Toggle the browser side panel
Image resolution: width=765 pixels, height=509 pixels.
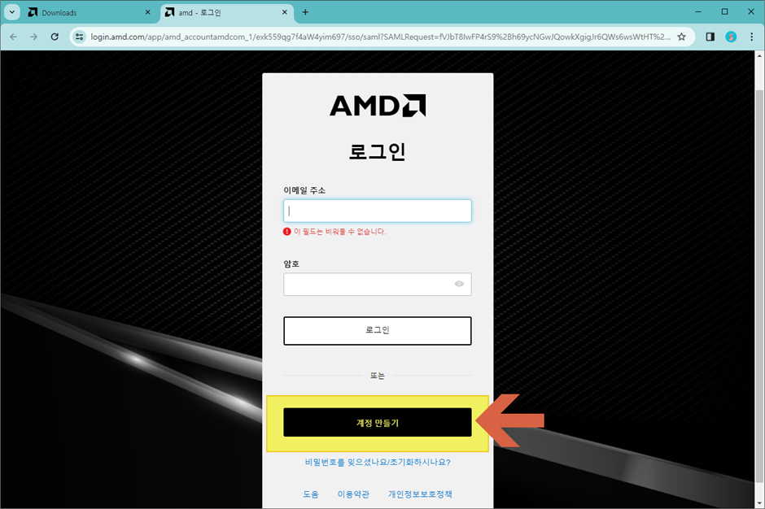point(710,37)
